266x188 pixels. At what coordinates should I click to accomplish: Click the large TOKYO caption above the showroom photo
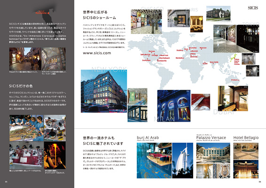(x=251, y=24)
